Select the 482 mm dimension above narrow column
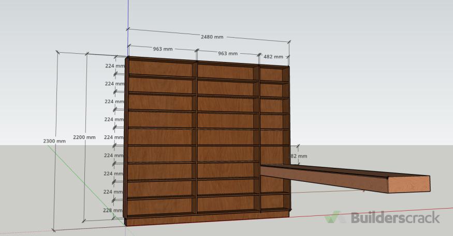 click(x=273, y=57)
